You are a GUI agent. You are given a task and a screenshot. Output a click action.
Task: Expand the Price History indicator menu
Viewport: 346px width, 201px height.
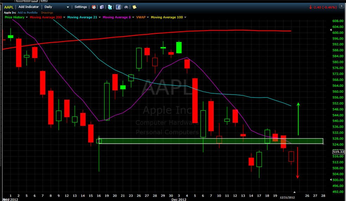pos(27,17)
